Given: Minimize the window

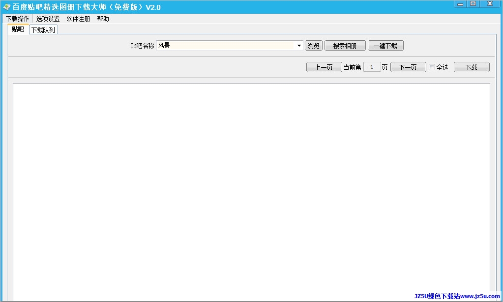Looking at the screenshot, I should [x=460, y=4].
